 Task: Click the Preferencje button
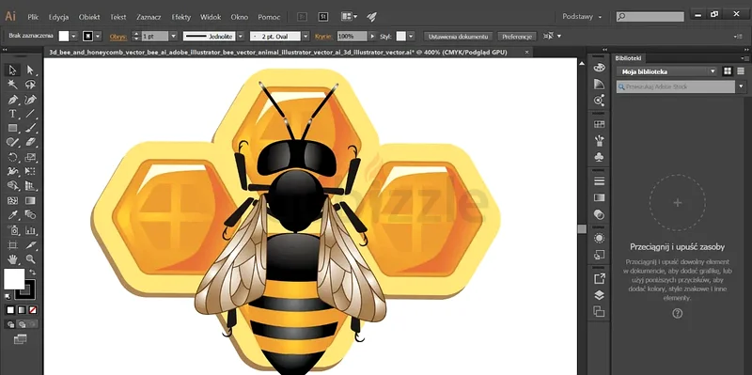click(517, 37)
